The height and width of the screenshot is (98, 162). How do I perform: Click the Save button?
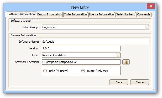[x=119, y=82]
